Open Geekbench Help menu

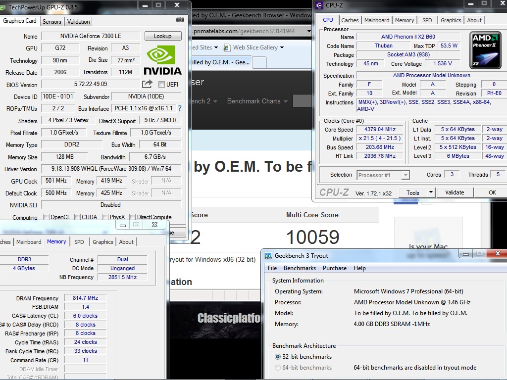pyautogui.click(x=359, y=268)
